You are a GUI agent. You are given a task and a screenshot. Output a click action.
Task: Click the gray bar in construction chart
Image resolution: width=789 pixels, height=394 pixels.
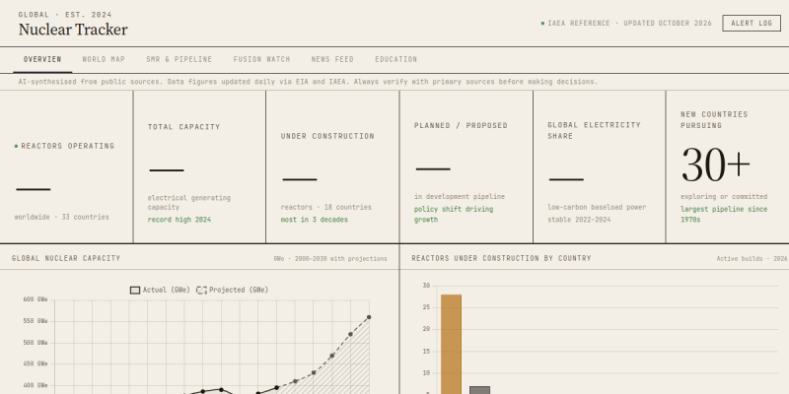point(479,390)
